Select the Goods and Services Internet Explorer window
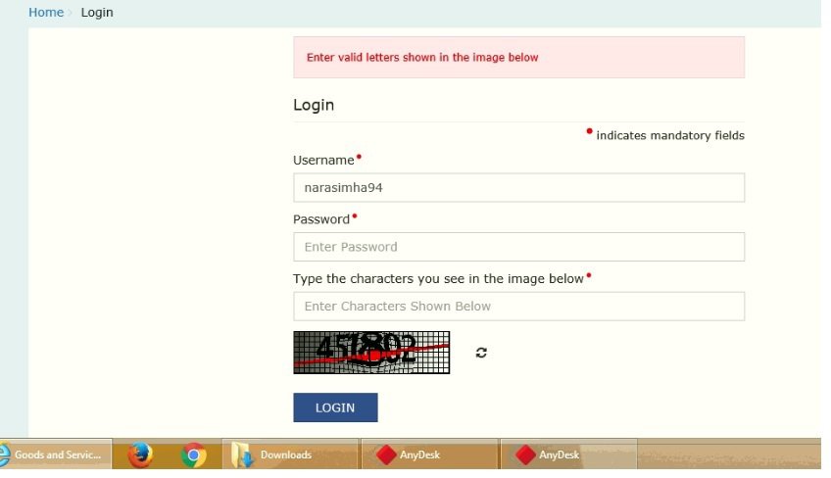This screenshot has width=831, height=478. [x=56, y=454]
